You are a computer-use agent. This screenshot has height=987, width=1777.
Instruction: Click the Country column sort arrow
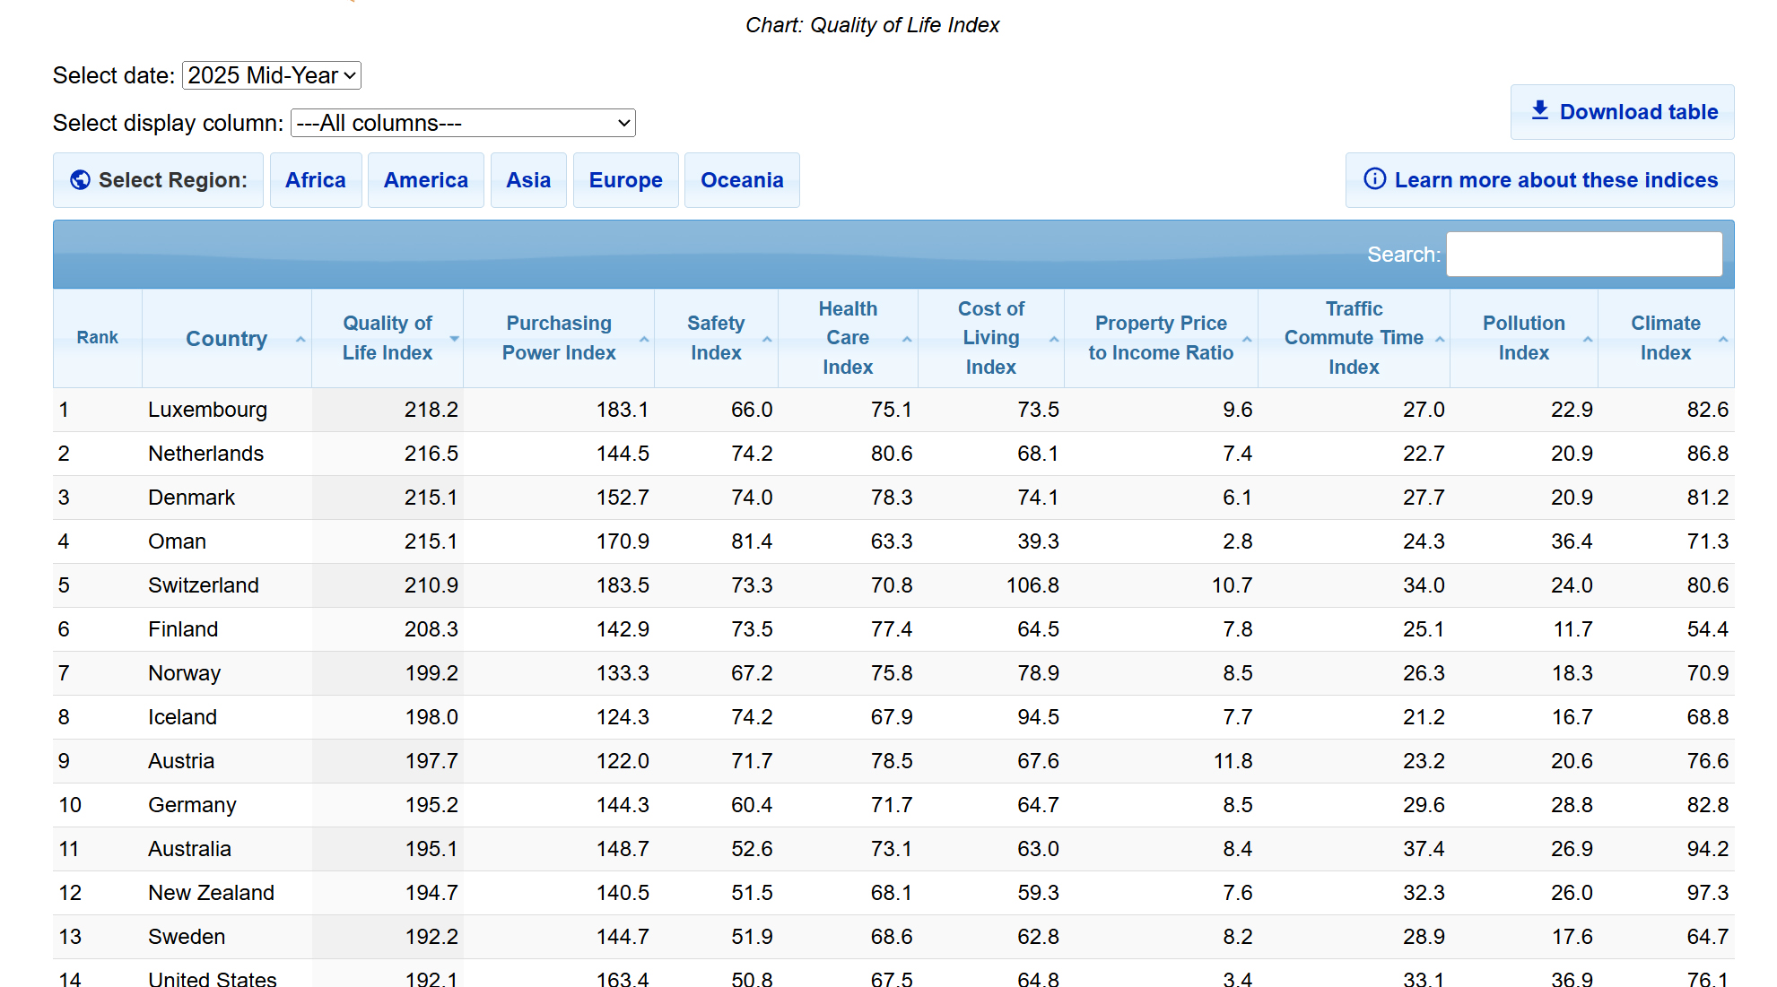pyautogui.click(x=301, y=340)
